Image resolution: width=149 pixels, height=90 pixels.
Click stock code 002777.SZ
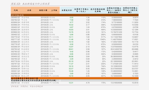point(15,39)
